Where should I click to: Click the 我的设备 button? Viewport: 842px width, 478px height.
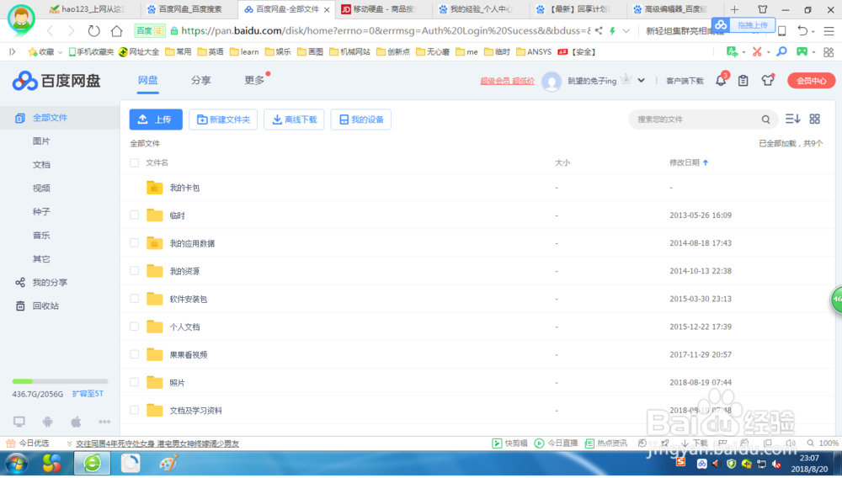point(361,119)
